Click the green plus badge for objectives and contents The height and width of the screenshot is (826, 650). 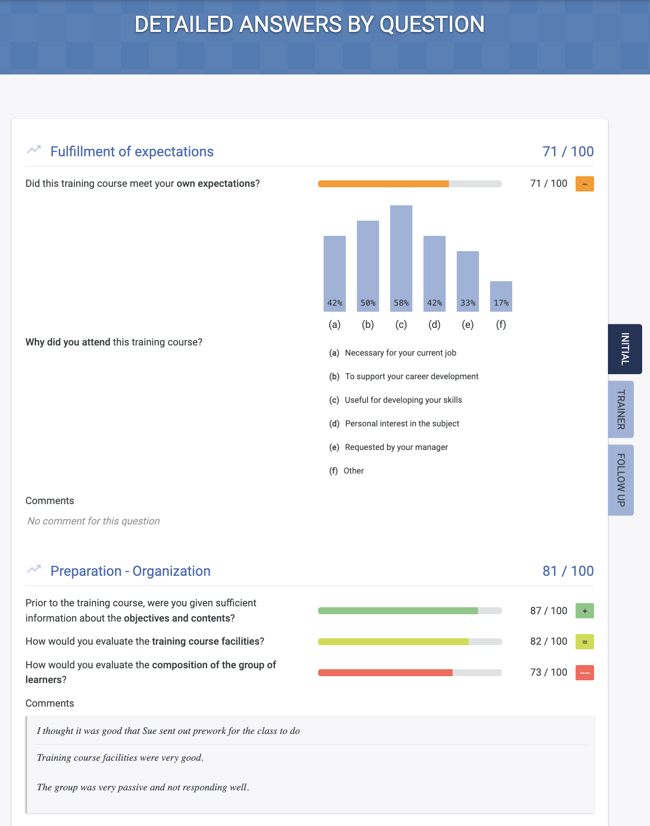click(584, 611)
